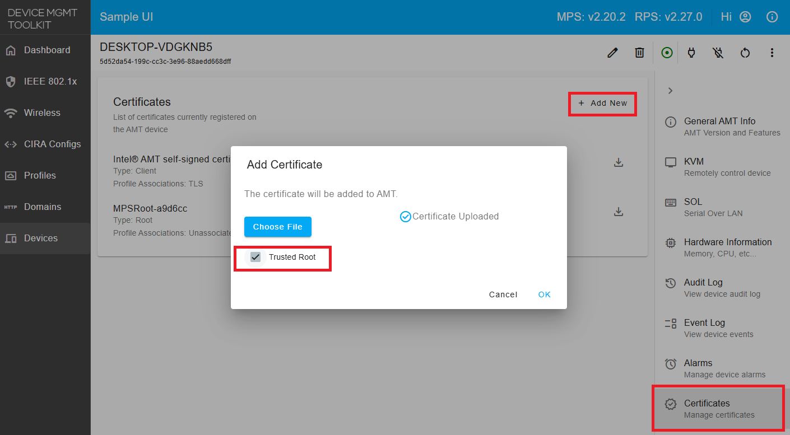Click the crossed-out plug power-off icon

718,53
